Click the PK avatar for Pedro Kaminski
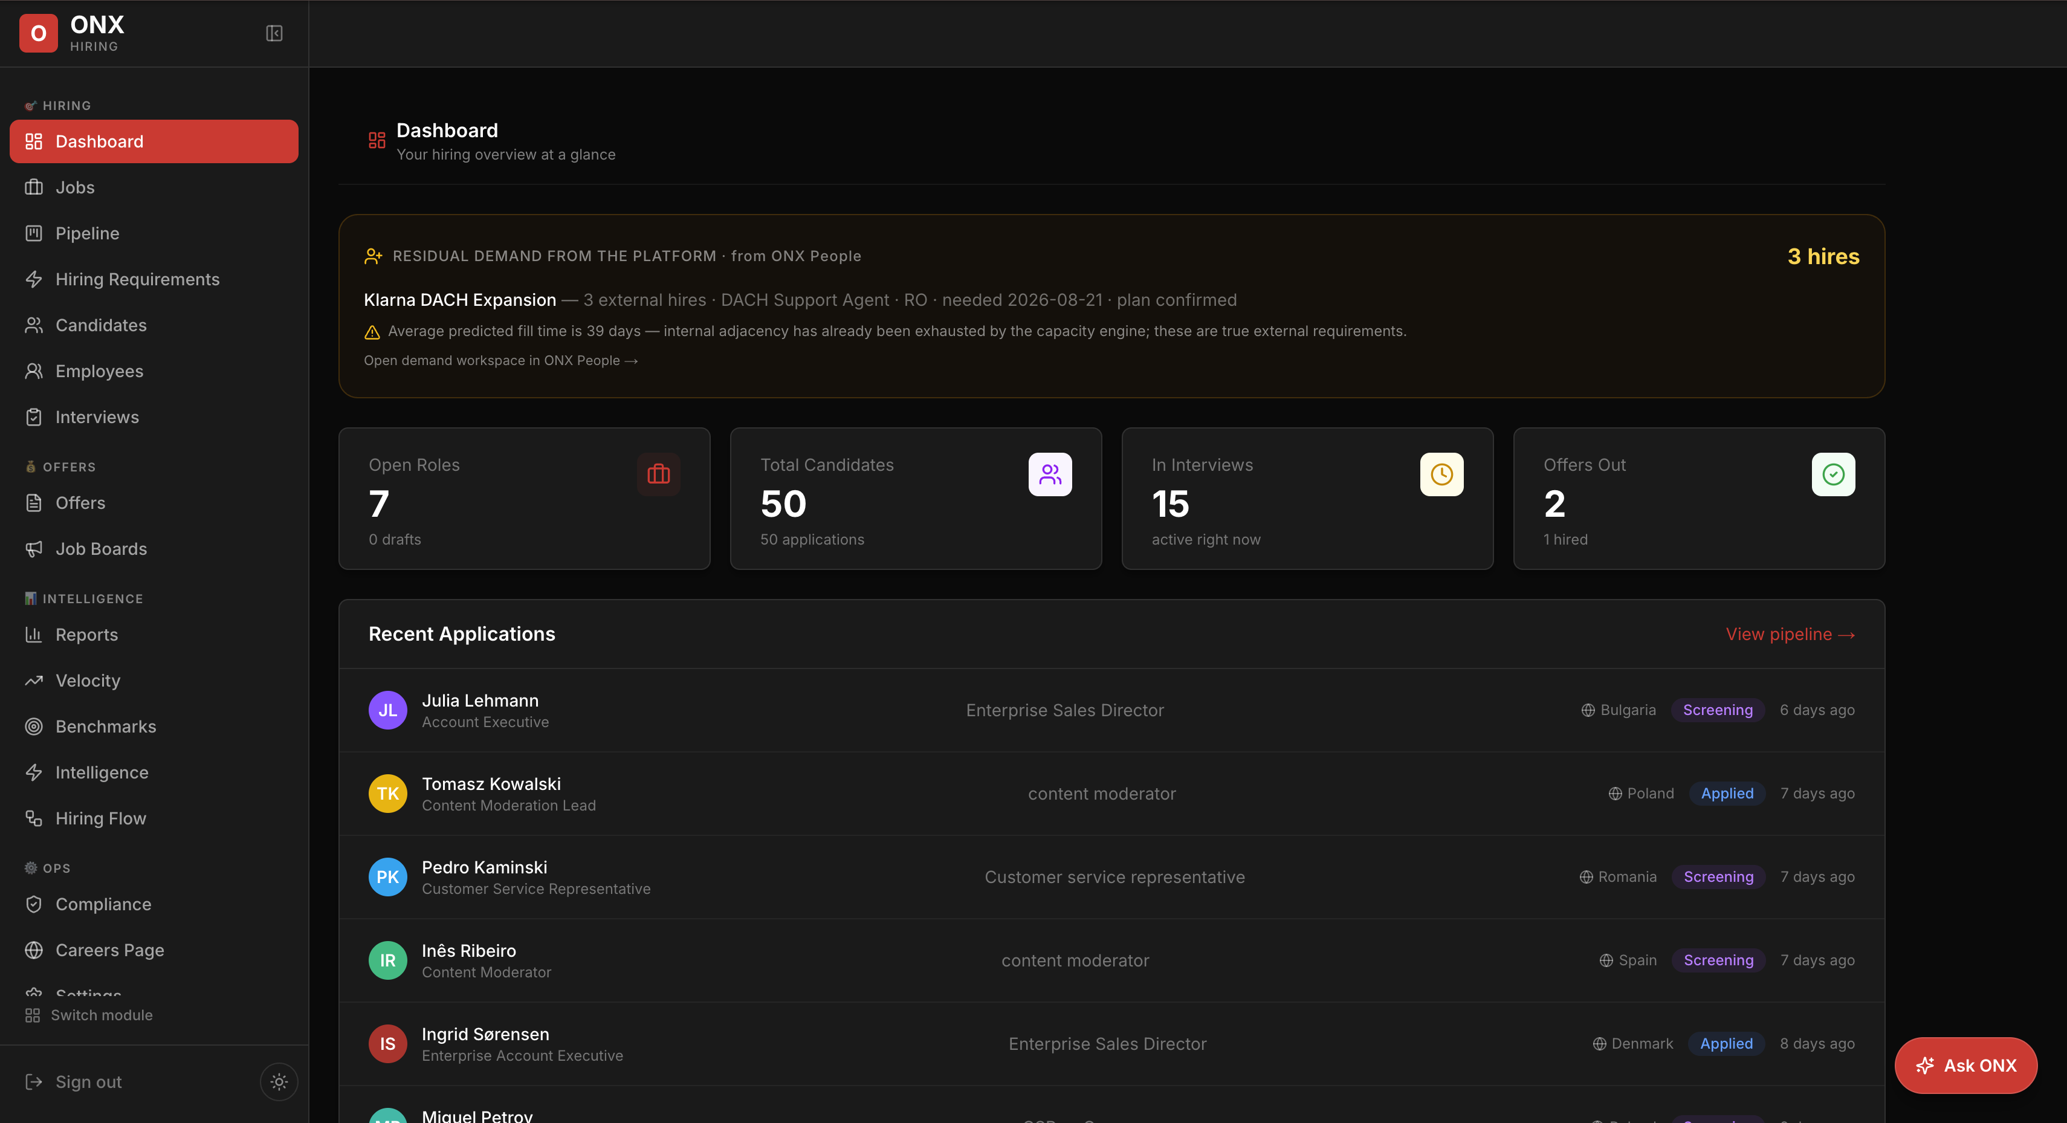 [x=387, y=878]
